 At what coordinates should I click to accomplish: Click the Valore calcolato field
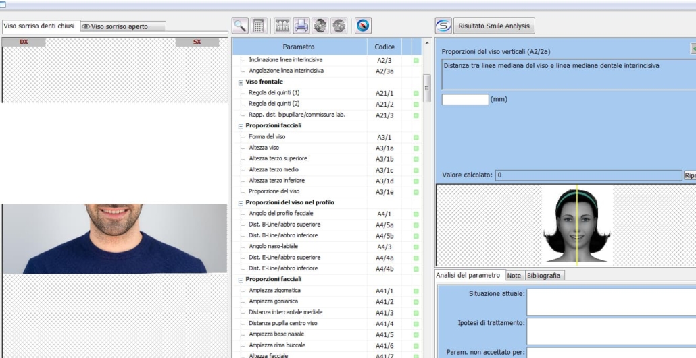589,175
